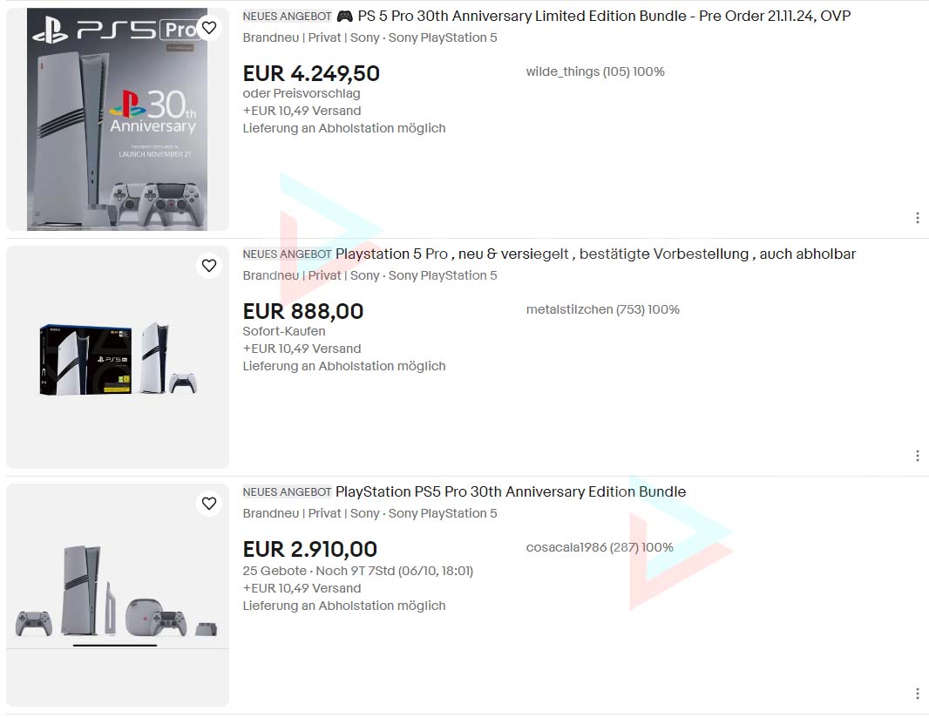Open three-dot options menu for wilde_things listing
This screenshot has width=929, height=718.
[917, 218]
